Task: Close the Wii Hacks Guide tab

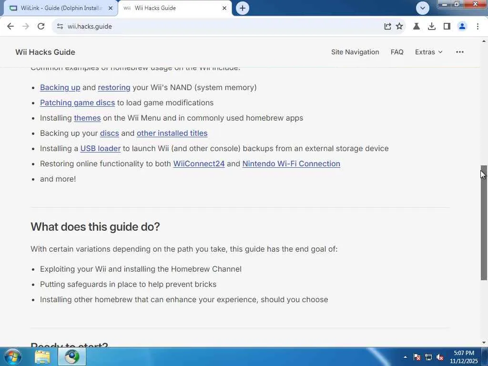Action: tap(224, 8)
